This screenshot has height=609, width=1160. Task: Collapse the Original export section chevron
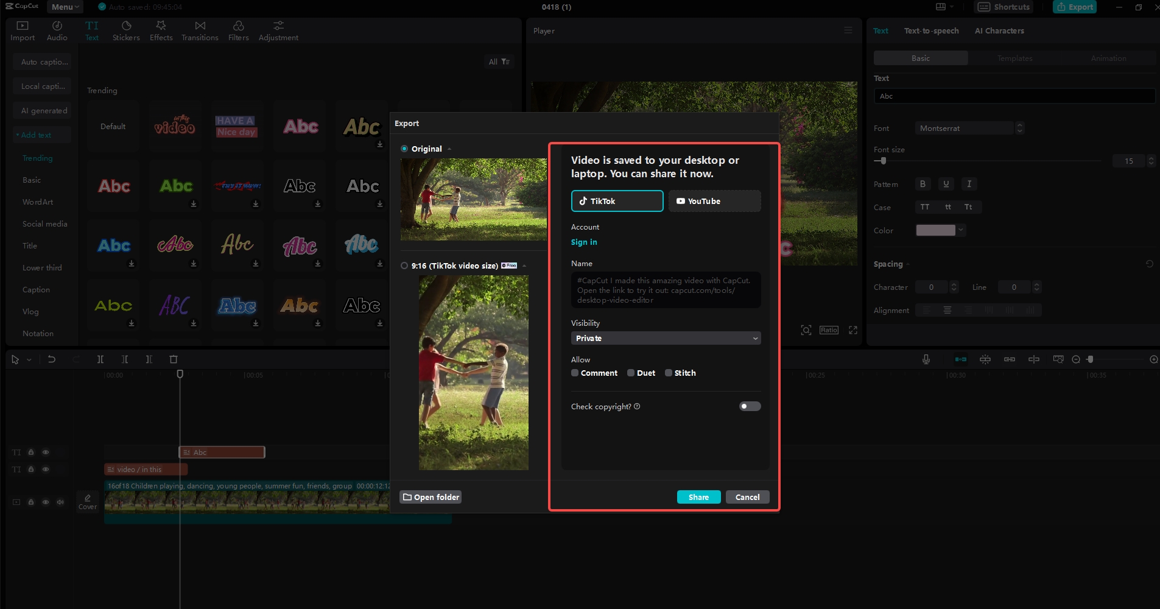pos(449,148)
